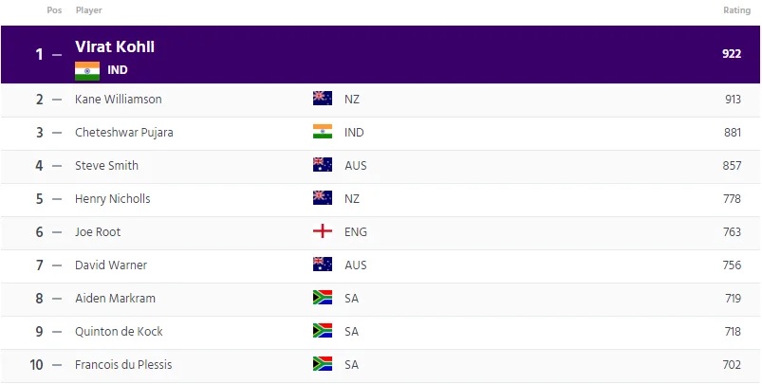Screen dimensions: 762x384
Task: Open Francois du Plessis player link
Action: pyautogui.click(x=123, y=365)
